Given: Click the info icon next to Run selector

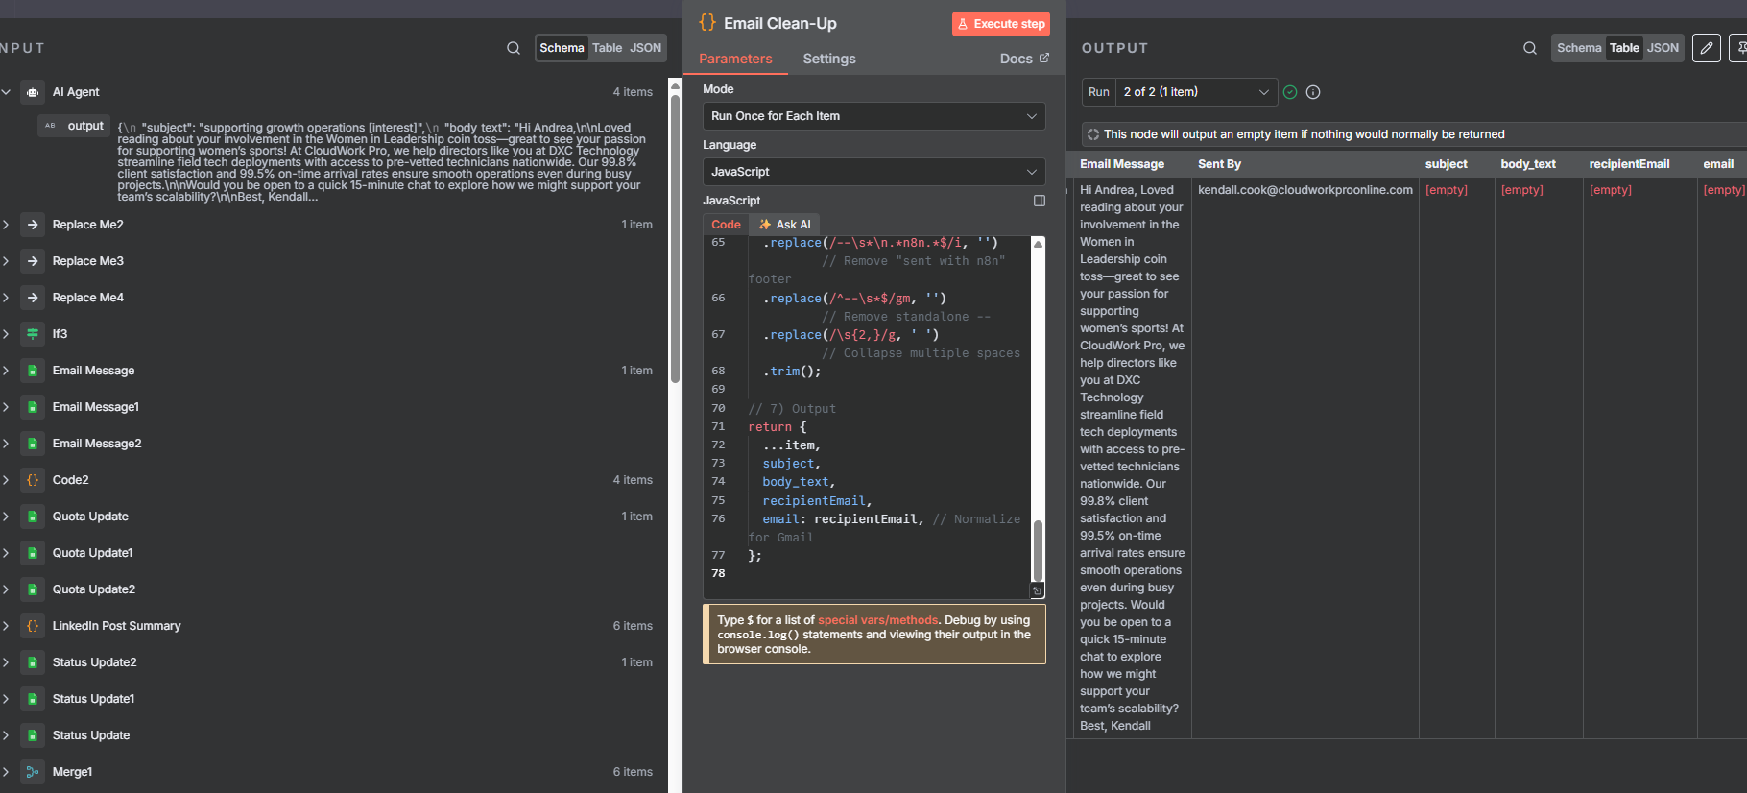Looking at the screenshot, I should (x=1313, y=92).
